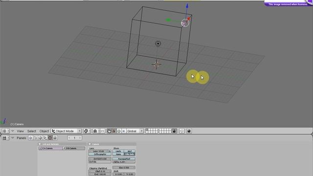Screen dimensions: 313x176
Task: Decrease current frame with left arrow
Action: point(69,138)
